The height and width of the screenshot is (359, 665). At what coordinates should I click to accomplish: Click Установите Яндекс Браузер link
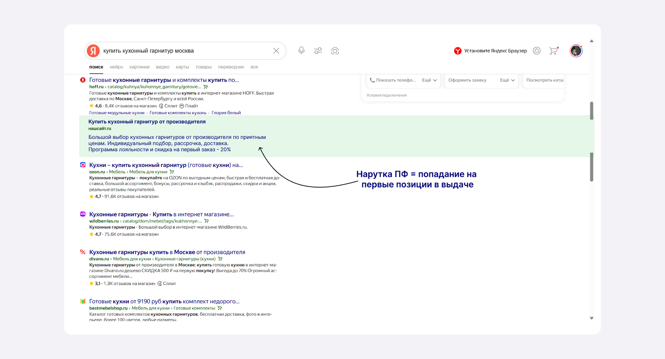point(495,51)
